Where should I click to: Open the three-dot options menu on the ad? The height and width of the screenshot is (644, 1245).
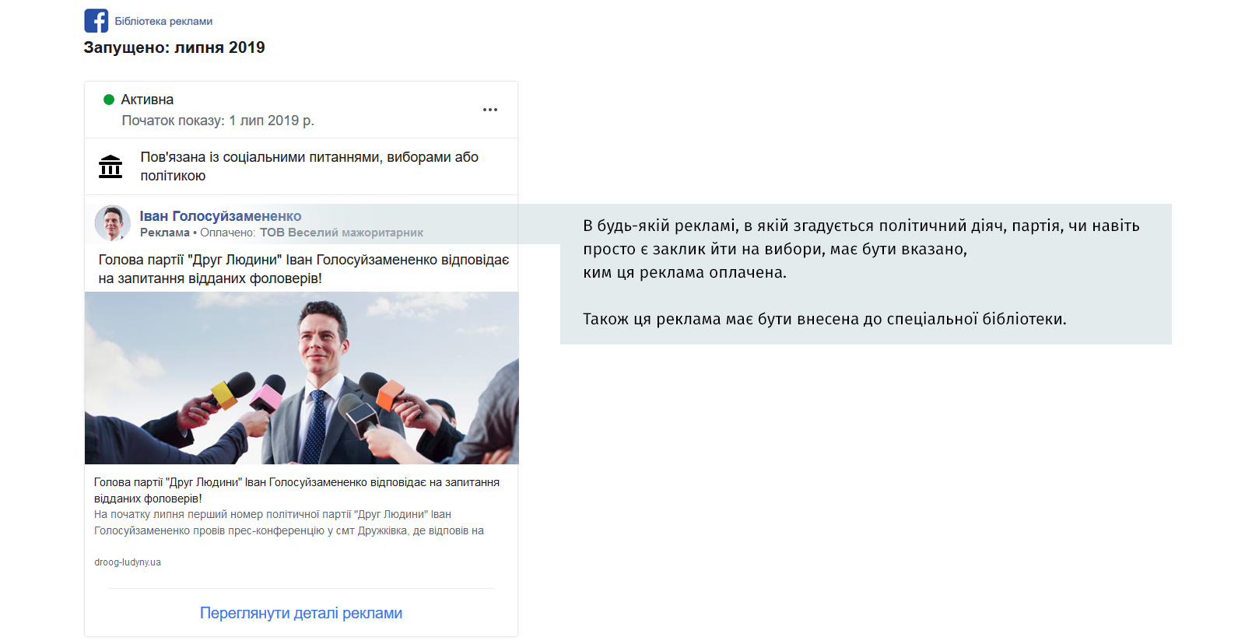click(x=489, y=110)
